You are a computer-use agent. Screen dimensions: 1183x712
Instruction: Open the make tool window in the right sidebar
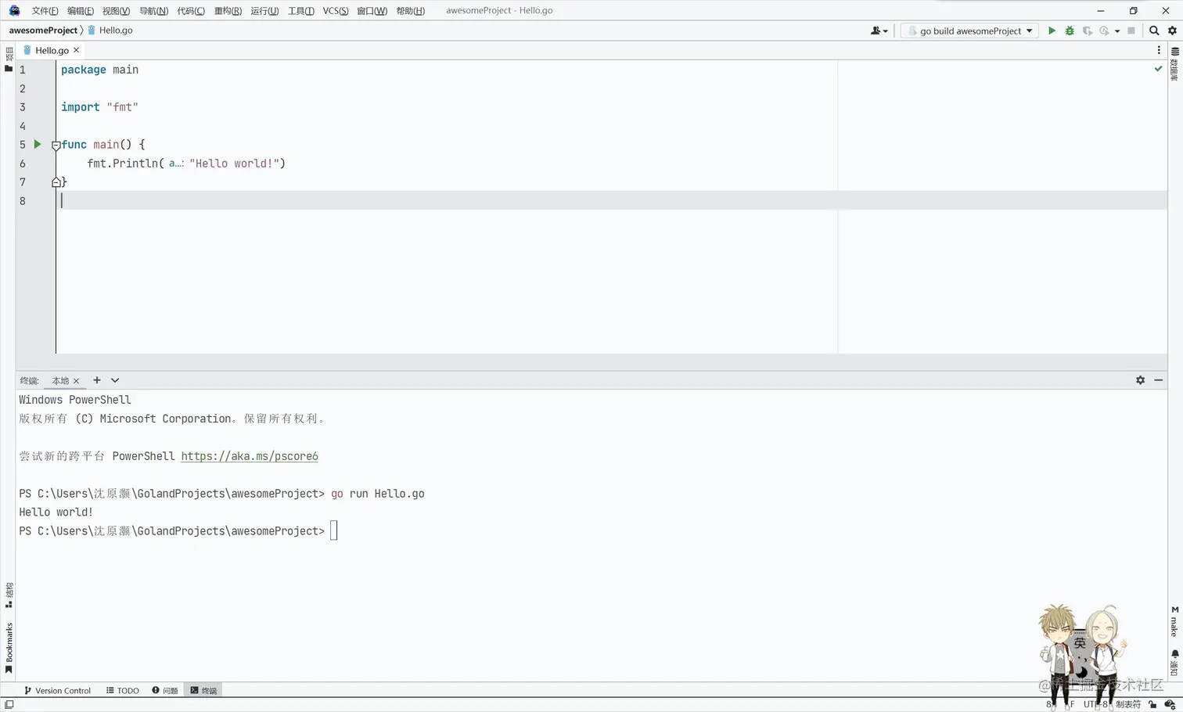point(1174,620)
